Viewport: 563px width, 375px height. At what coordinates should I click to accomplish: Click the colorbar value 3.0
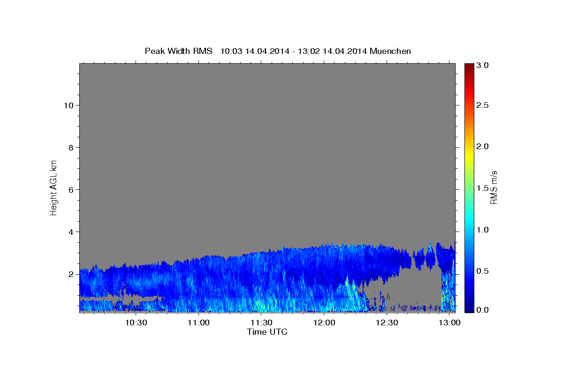pos(483,65)
